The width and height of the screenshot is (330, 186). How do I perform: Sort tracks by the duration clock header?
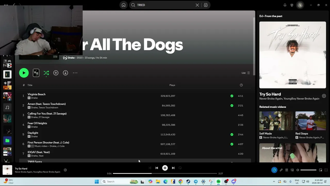pos(241,85)
